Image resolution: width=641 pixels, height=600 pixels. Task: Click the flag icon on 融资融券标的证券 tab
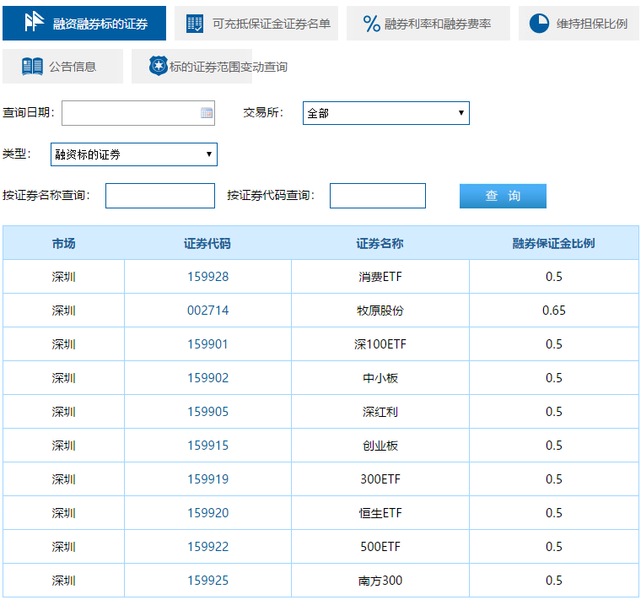pos(34,22)
